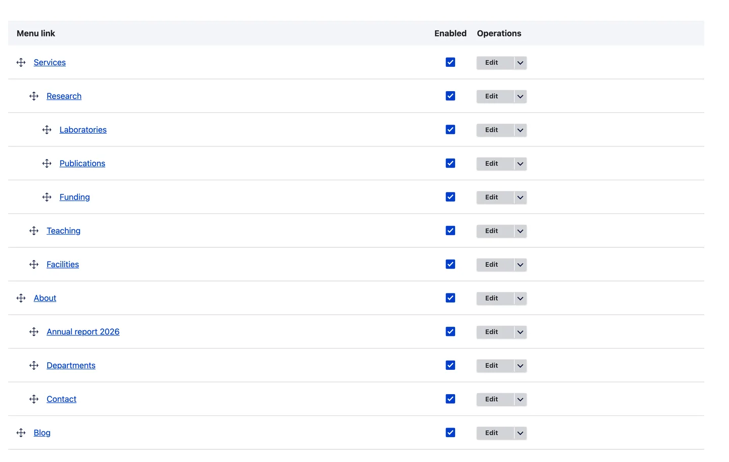
Task: Click the drag handle for Laboratories
Action: point(47,130)
